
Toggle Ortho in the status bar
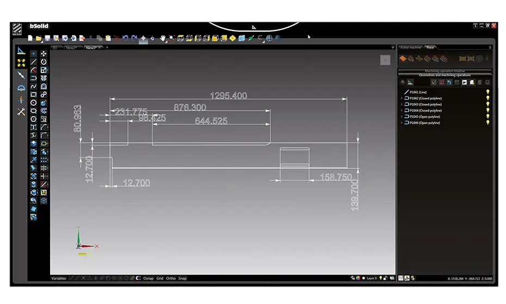click(x=171, y=278)
